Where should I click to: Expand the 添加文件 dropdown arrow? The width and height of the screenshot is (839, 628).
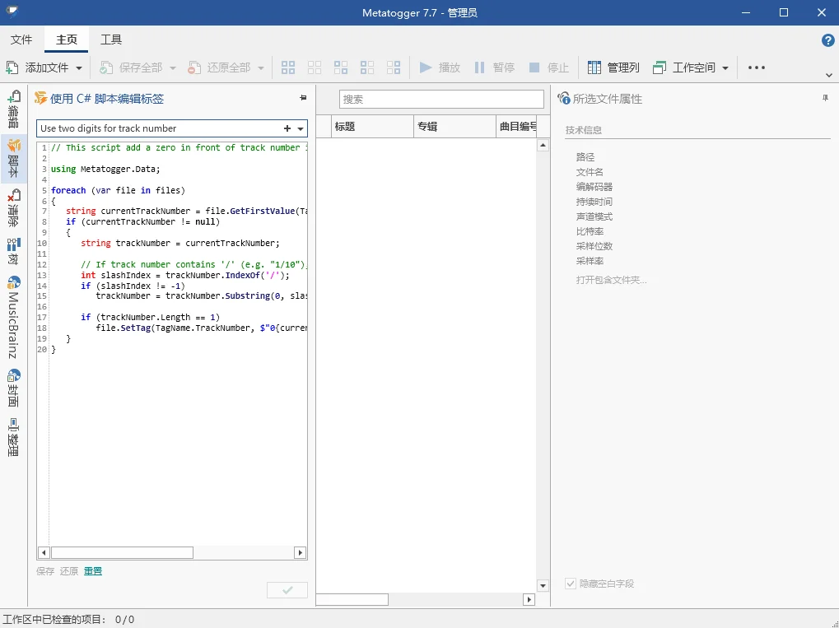[79, 68]
